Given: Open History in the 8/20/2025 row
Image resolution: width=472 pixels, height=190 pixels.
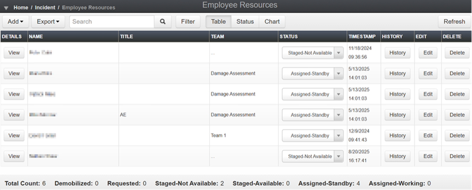Looking at the screenshot, I should (x=397, y=156).
